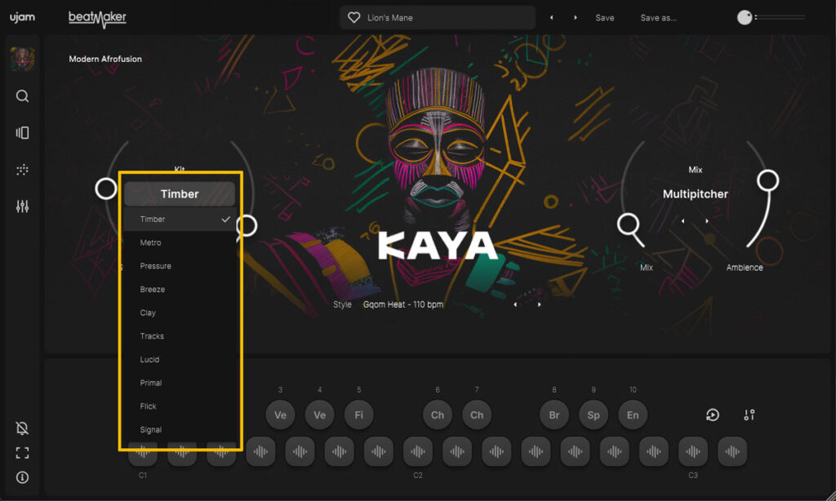Open the mixer sliders icon in sidebar
The height and width of the screenshot is (501, 836).
[x=22, y=206]
